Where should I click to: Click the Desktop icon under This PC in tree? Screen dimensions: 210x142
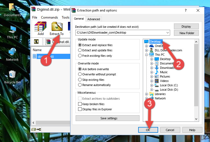(156, 59)
